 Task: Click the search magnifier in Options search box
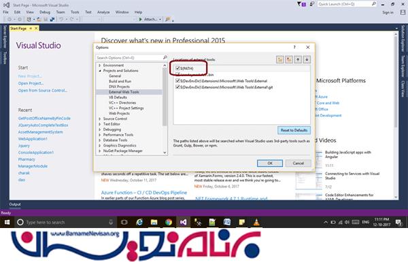165,58
